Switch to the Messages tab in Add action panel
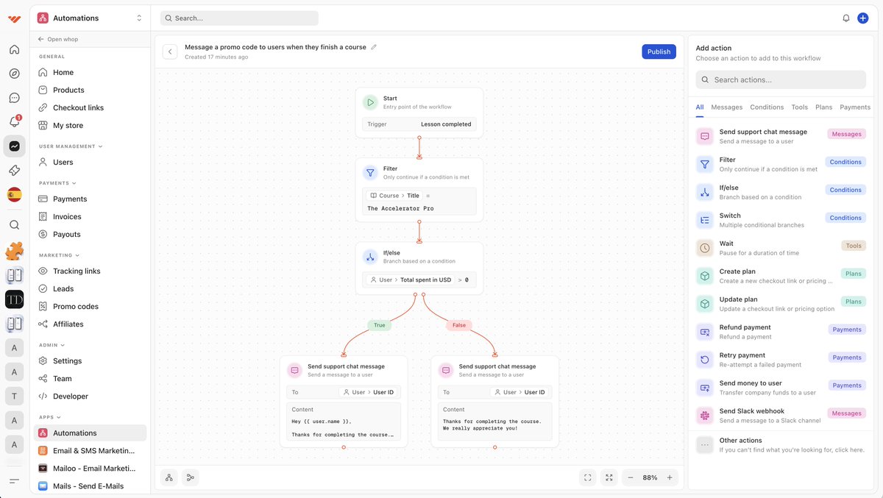 726,107
